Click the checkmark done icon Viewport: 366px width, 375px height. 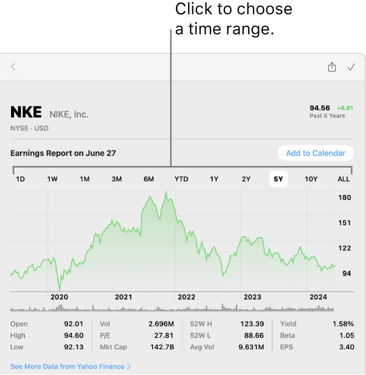click(x=351, y=67)
